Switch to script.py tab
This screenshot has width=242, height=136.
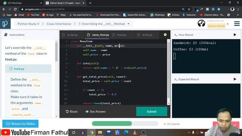point(72,35)
